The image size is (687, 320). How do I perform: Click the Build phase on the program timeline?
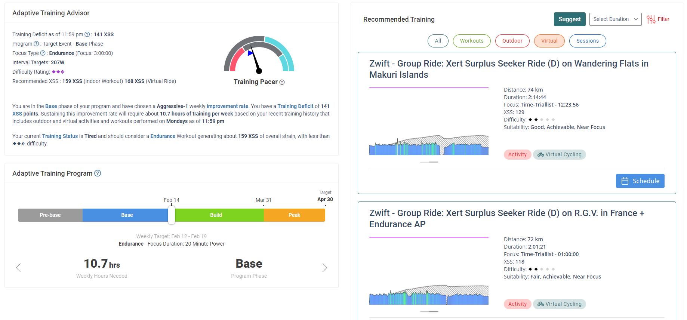pos(216,215)
